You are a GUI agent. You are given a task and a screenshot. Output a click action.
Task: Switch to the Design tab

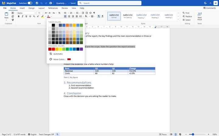[x=32, y=8]
